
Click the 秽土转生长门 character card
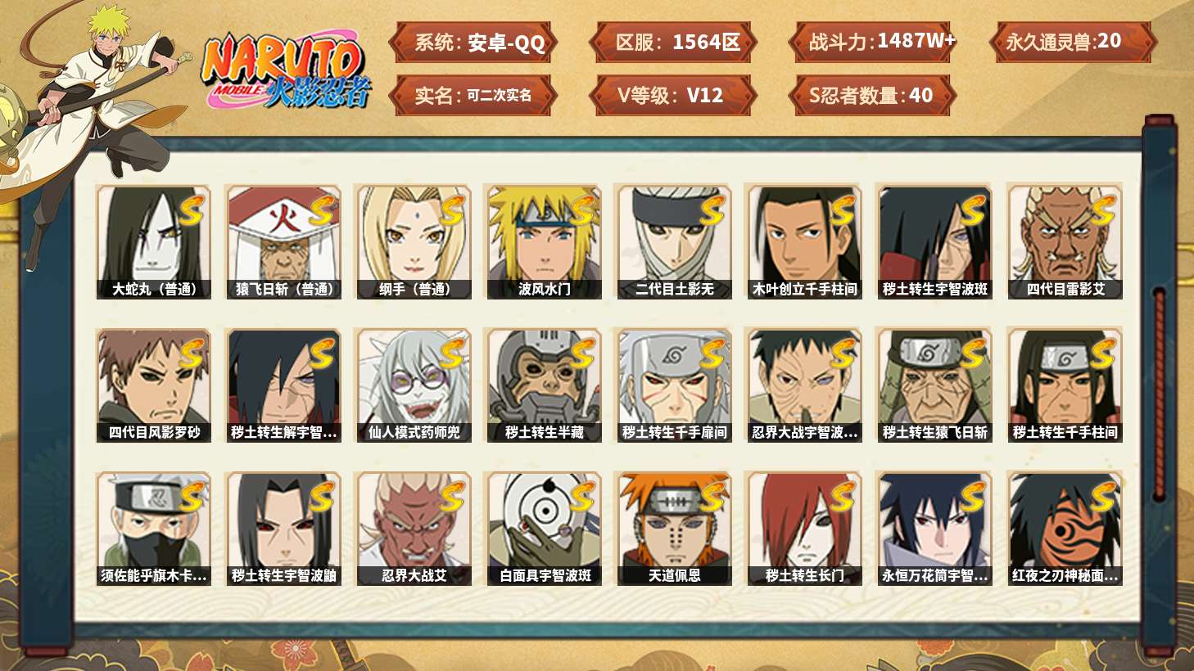coord(804,529)
